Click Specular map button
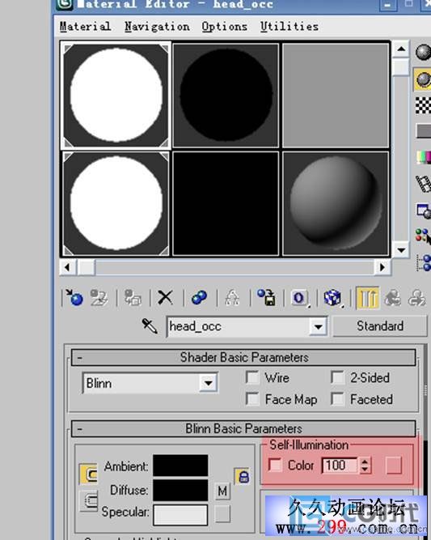The image size is (431, 540). pyautogui.click(x=222, y=513)
